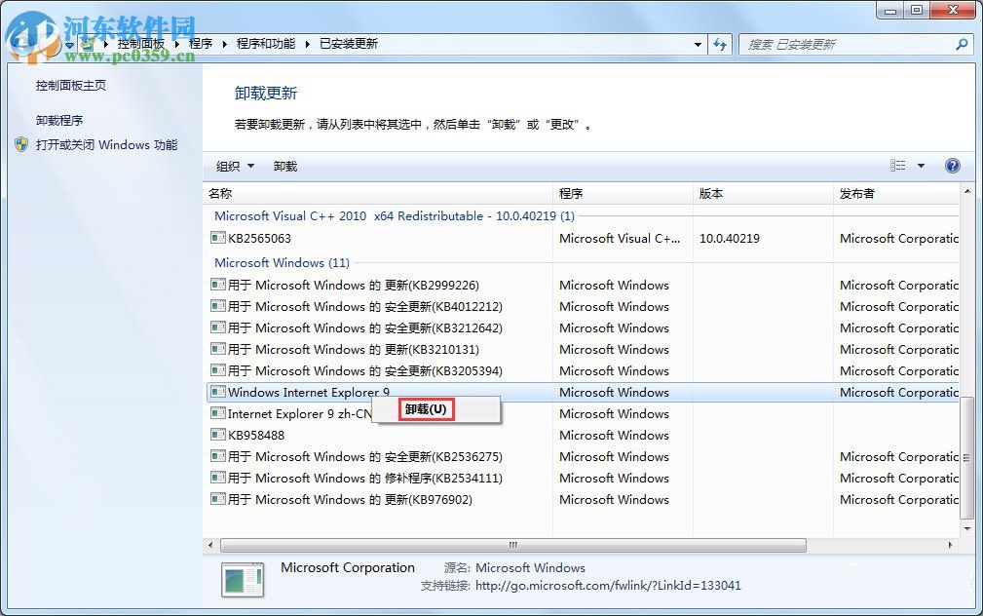The width and height of the screenshot is (983, 616).
Task: Click the back navigation arrow
Action: click(19, 44)
